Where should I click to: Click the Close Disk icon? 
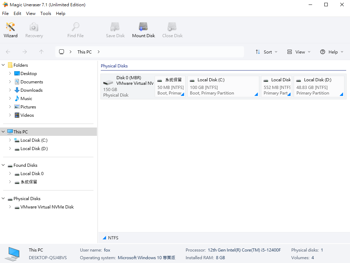coord(172,27)
